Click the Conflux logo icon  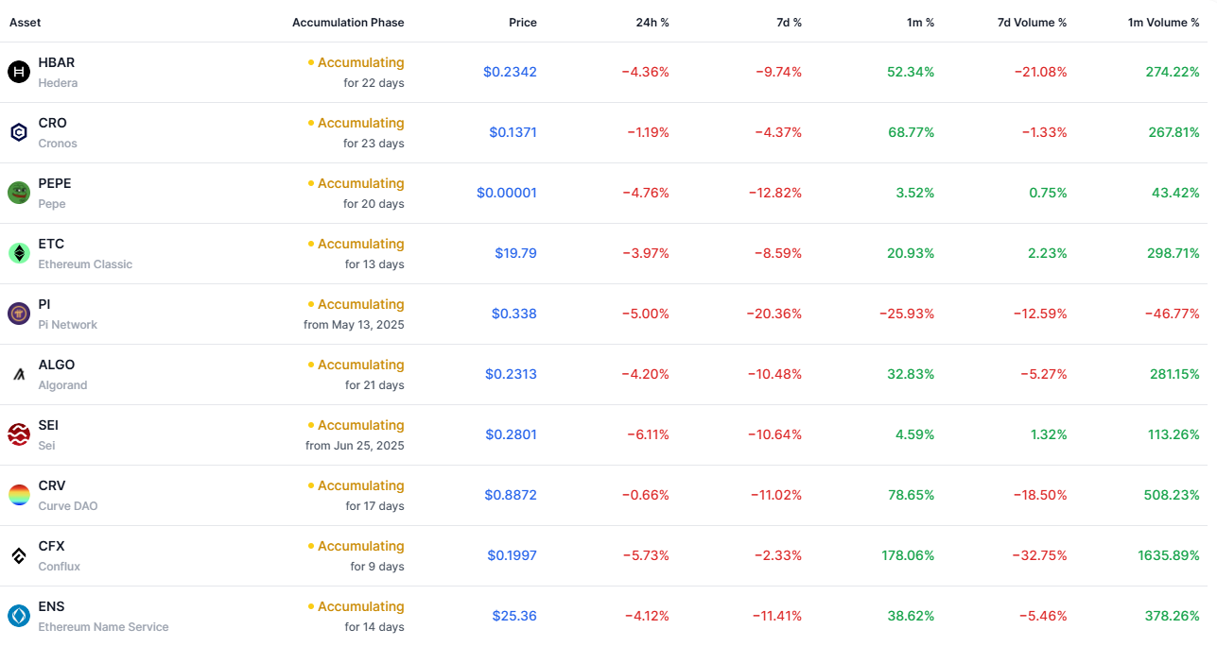(19, 555)
